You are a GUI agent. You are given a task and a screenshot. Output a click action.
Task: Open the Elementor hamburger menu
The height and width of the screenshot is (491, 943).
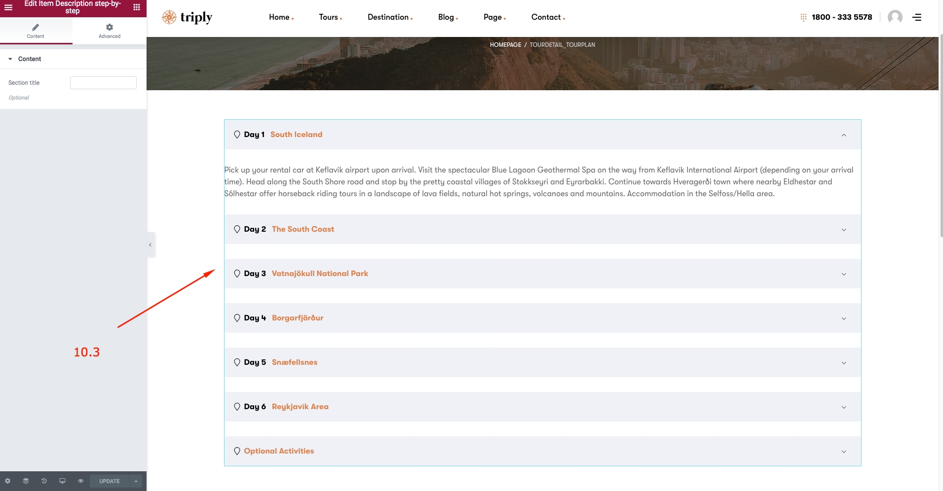tap(8, 7)
